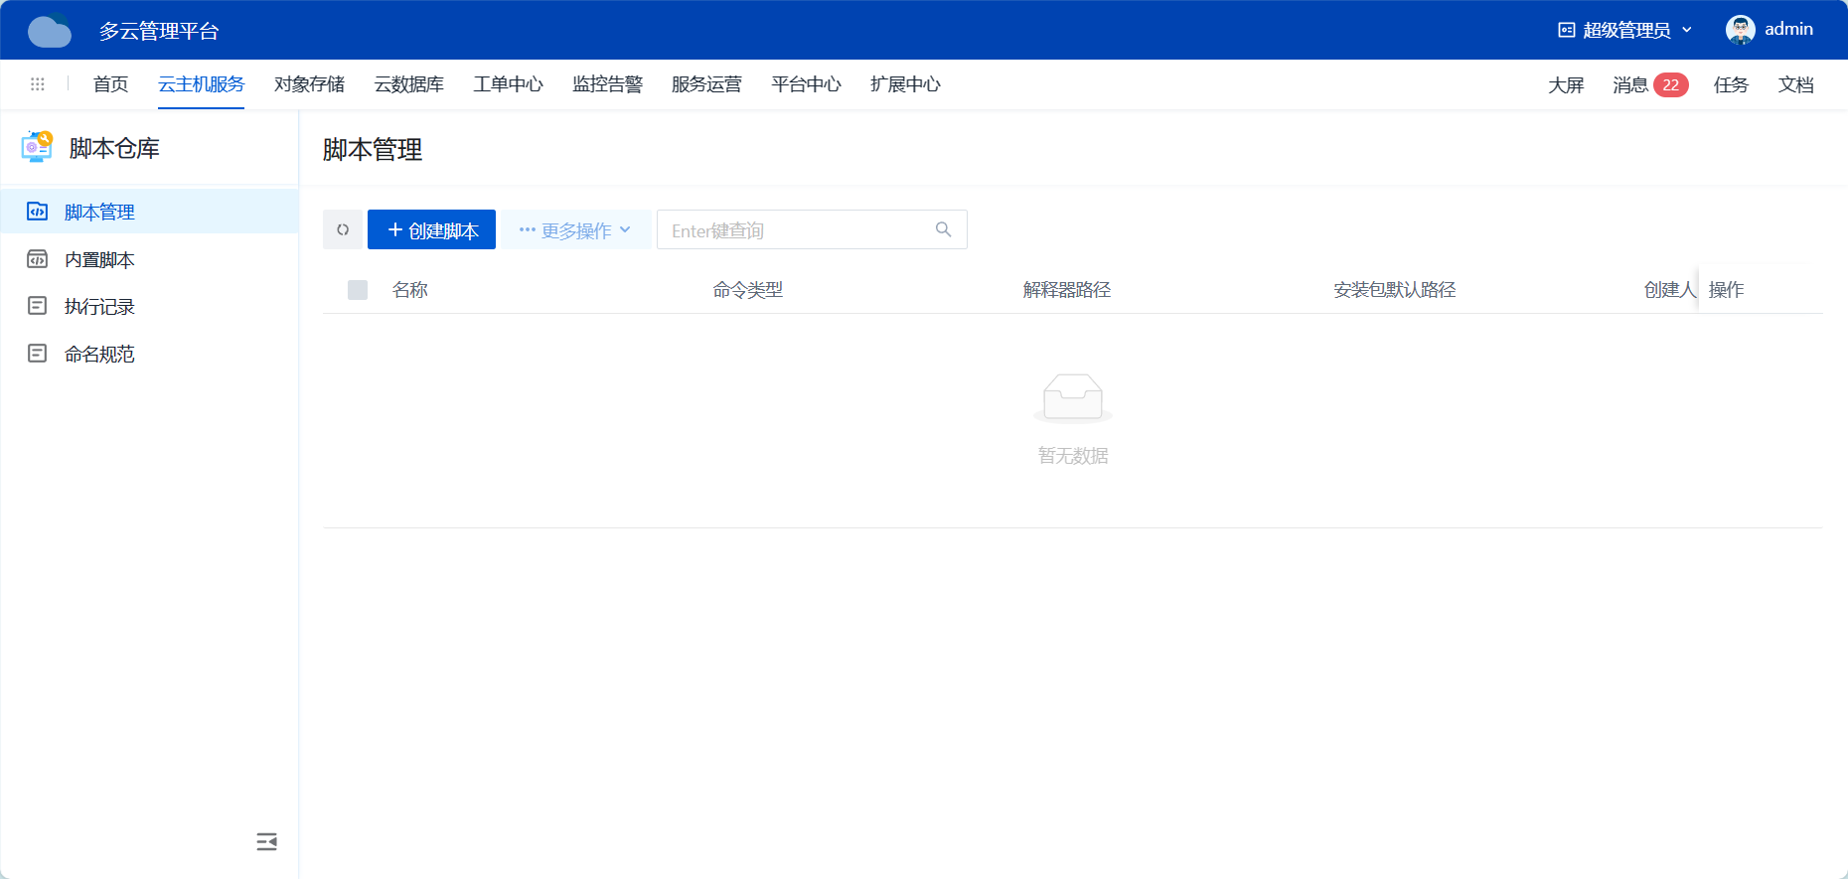The width and height of the screenshot is (1848, 879).
Task: Select 命名规范 in the sidebar
Action: [x=149, y=354]
